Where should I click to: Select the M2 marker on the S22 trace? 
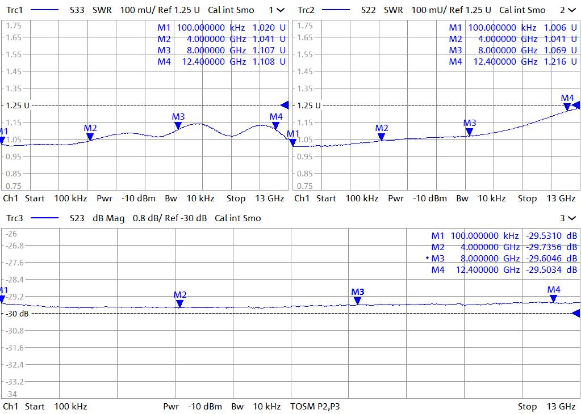point(381,137)
